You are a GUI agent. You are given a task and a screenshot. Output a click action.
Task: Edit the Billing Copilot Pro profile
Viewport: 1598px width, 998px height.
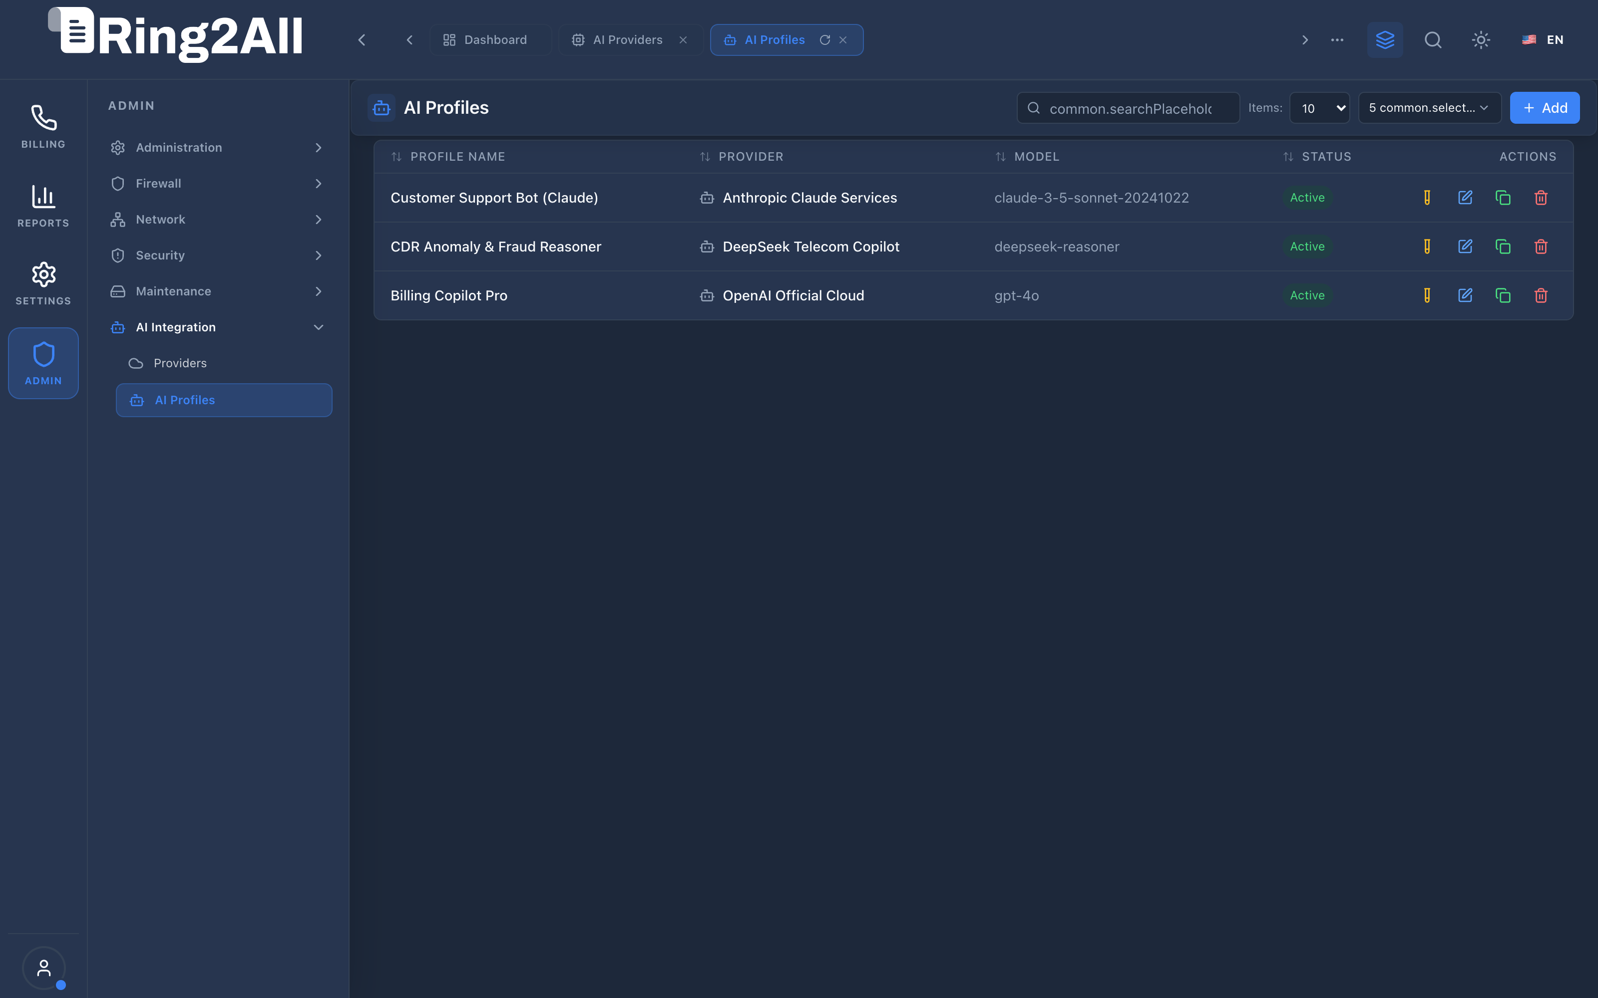(1465, 295)
